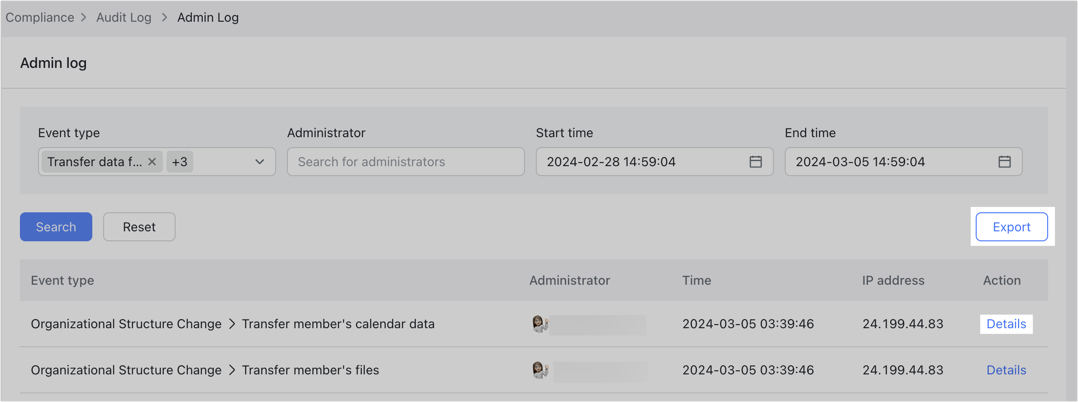Viewport: 1078px width, 402px height.
Task: Navigate to Compliance via breadcrumb
Action: coord(40,17)
